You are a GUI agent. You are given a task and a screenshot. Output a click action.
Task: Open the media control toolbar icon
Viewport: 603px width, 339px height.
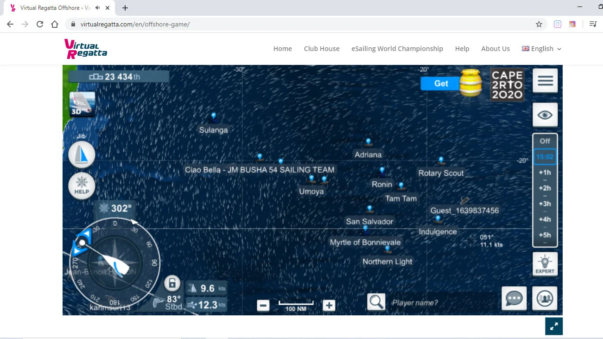[593, 24]
